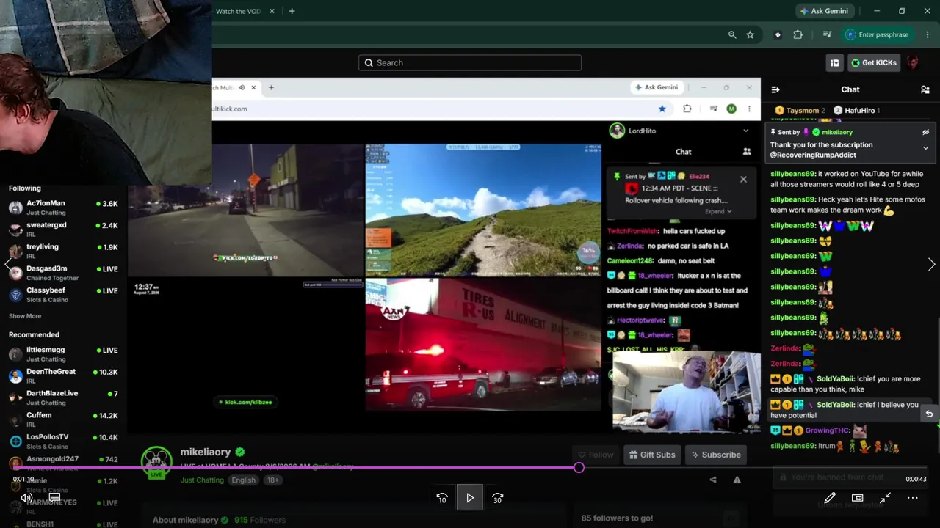Viewport: 940px width, 528px height.
Task: Open DarthBlazeLive recommended channel
Action: tap(63, 397)
